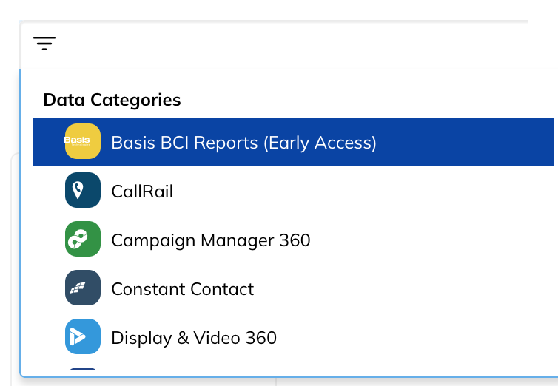Click the filter lines icon

point(44,44)
